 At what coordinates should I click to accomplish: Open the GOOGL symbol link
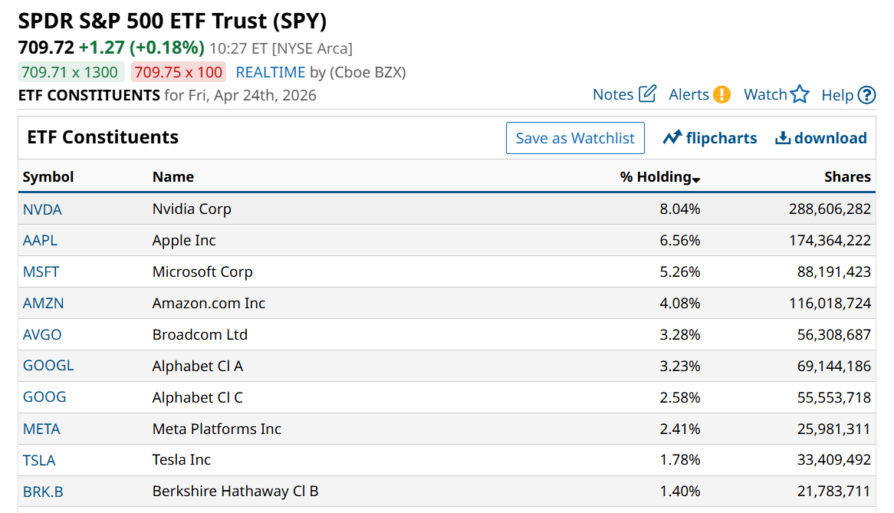(x=48, y=366)
